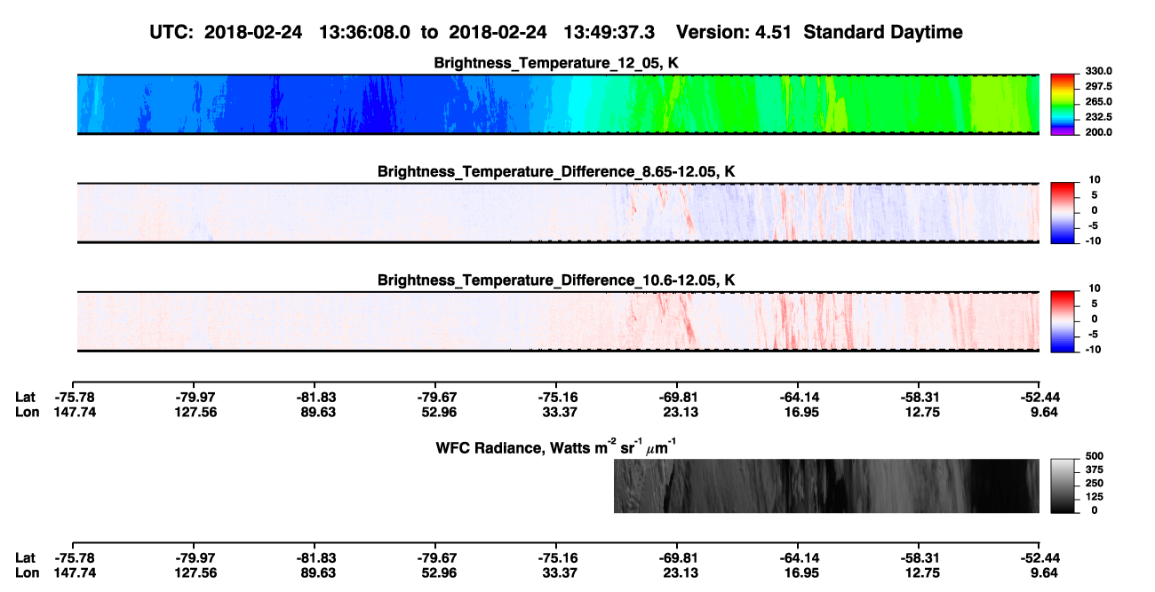Screen dimensions: 1155x592
Task: Click the Brightness_Temperature_12_05 color bar legend
Action: (1063, 104)
